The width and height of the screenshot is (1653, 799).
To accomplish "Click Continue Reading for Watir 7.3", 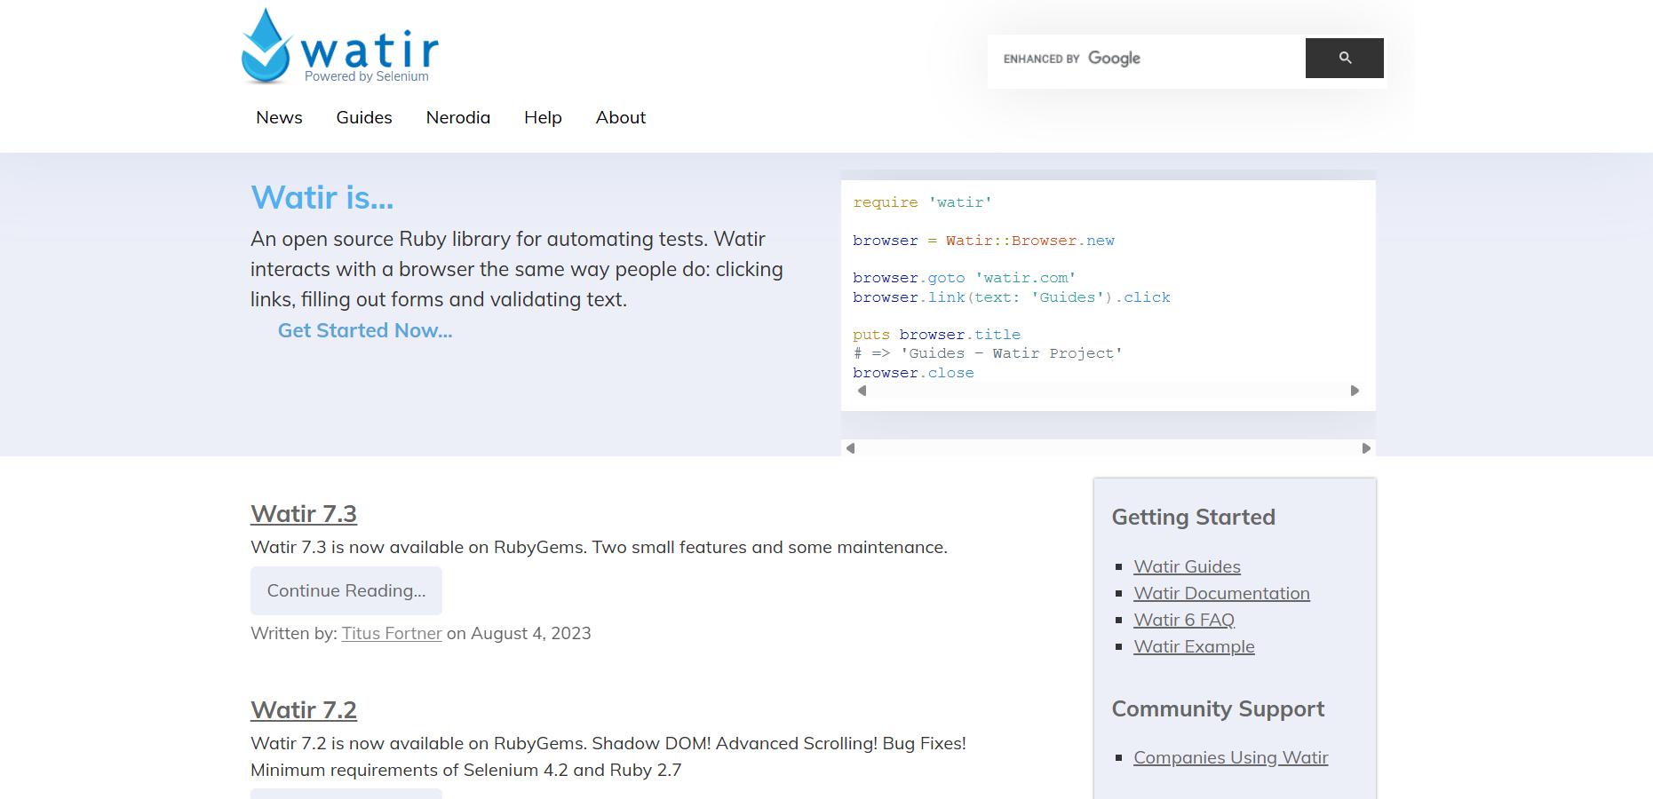I will (346, 590).
